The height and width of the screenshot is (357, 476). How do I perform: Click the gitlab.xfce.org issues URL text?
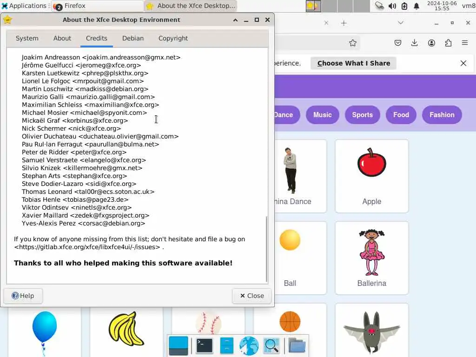pyautogui.click(x=87, y=247)
